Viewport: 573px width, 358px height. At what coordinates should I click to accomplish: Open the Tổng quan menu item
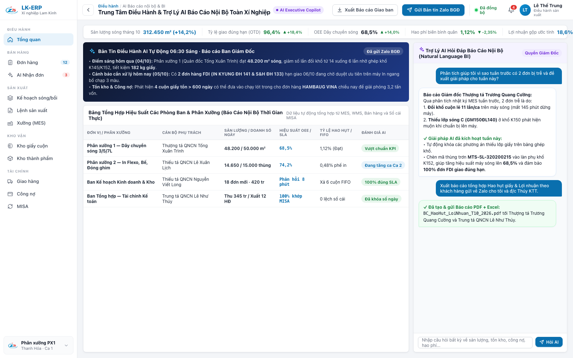(x=38, y=40)
